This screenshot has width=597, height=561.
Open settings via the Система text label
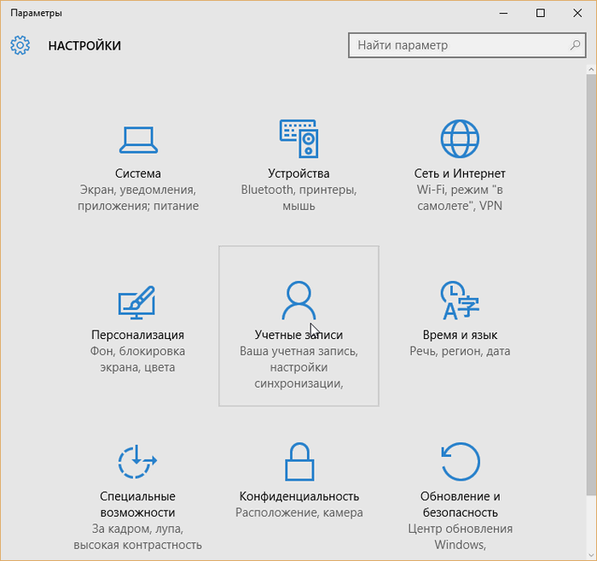[x=137, y=173]
